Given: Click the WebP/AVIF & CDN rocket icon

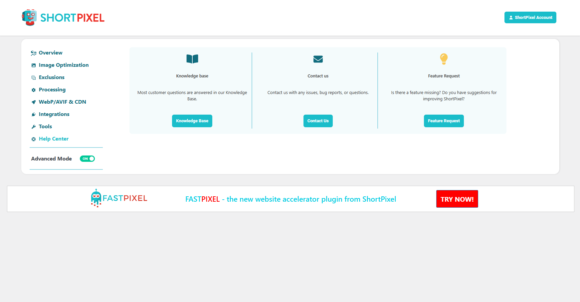Looking at the screenshot, I should click(34, 102).
